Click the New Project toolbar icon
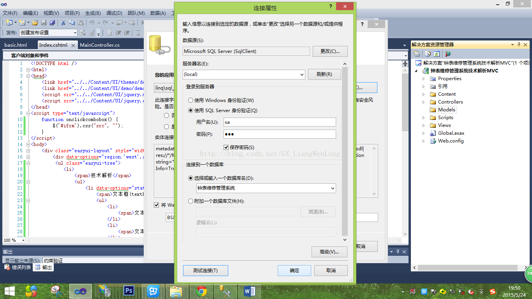 [x=9, y=23]
